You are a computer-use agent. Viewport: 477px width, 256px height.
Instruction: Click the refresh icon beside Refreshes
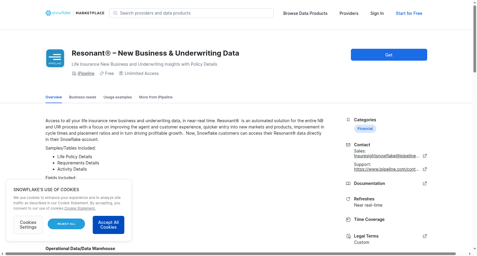point(348,199)
